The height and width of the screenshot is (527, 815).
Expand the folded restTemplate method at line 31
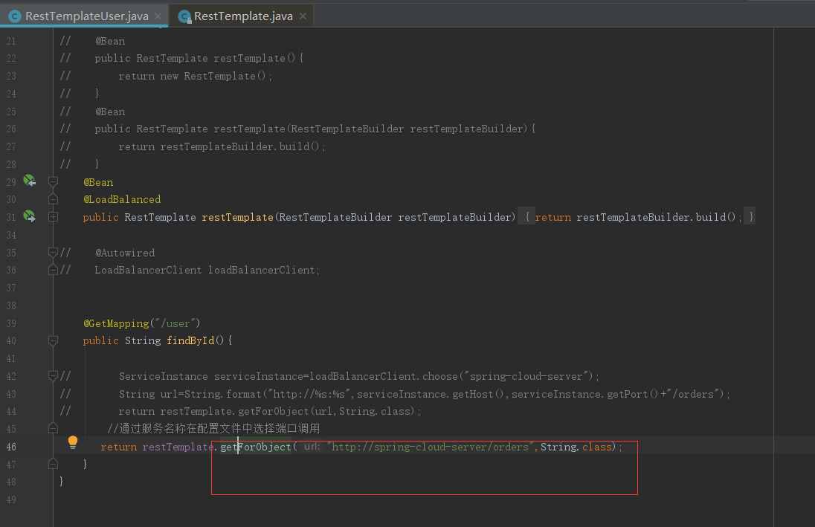(x=53, y=217)
